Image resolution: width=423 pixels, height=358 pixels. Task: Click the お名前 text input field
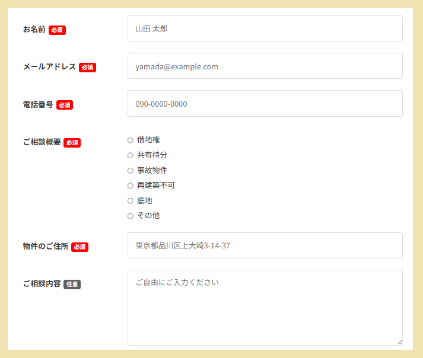point(265,28)
